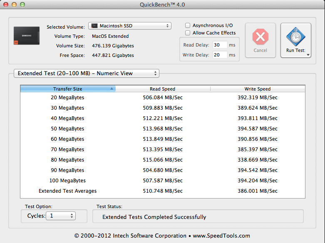
Task: Click the 447.821 Gigabytes free space value
Action: coord(113,55)
